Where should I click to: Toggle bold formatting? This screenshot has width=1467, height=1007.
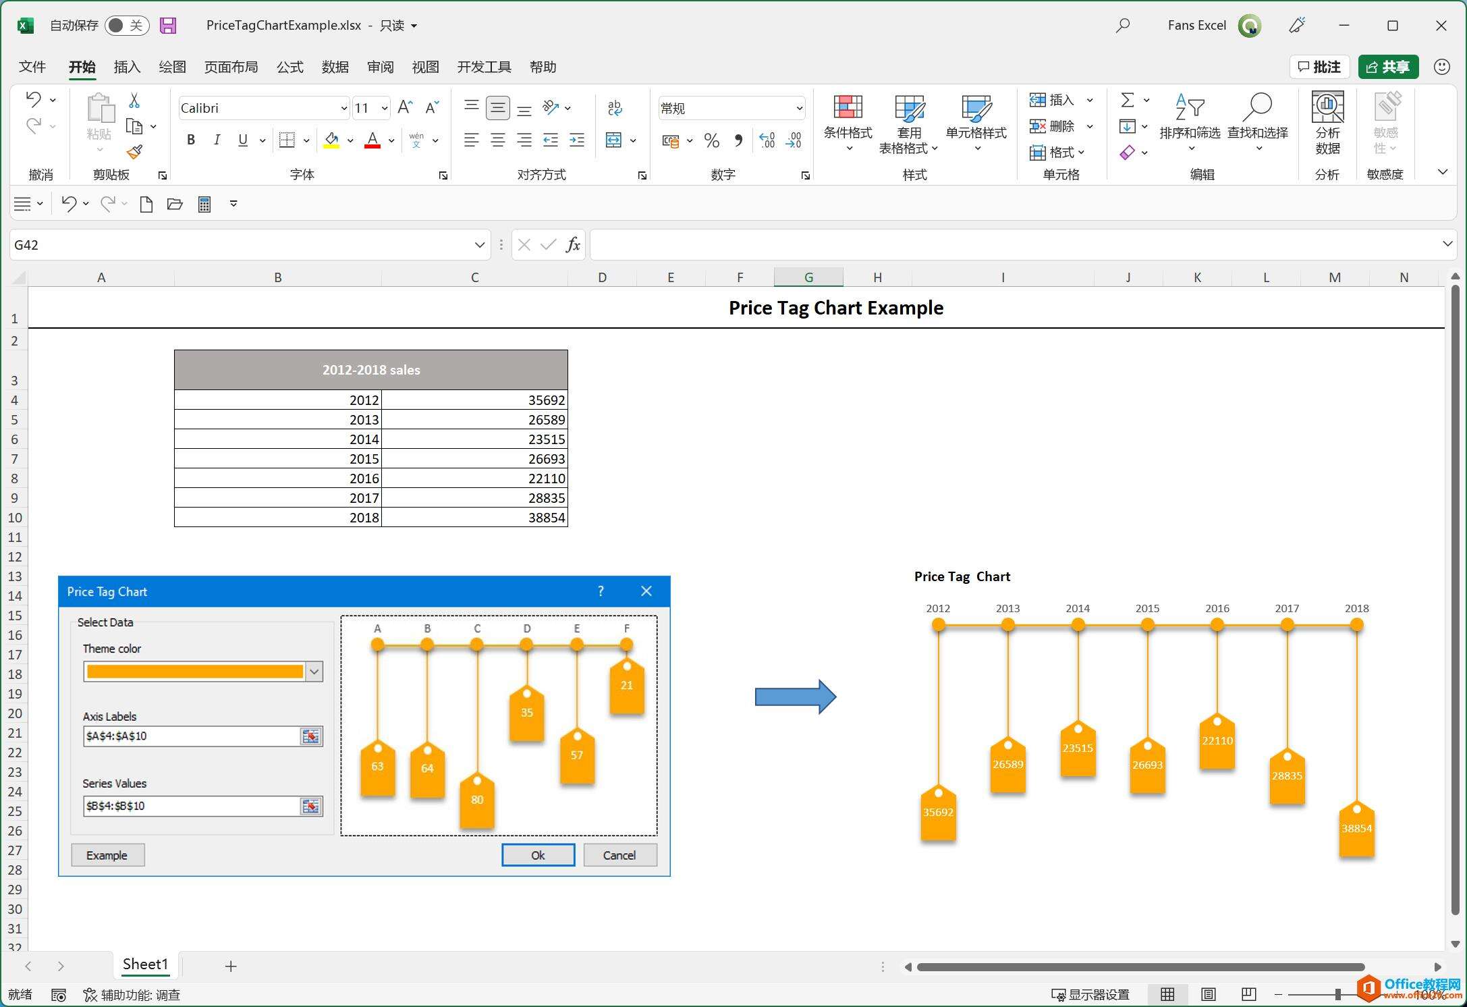coord(191,140)
